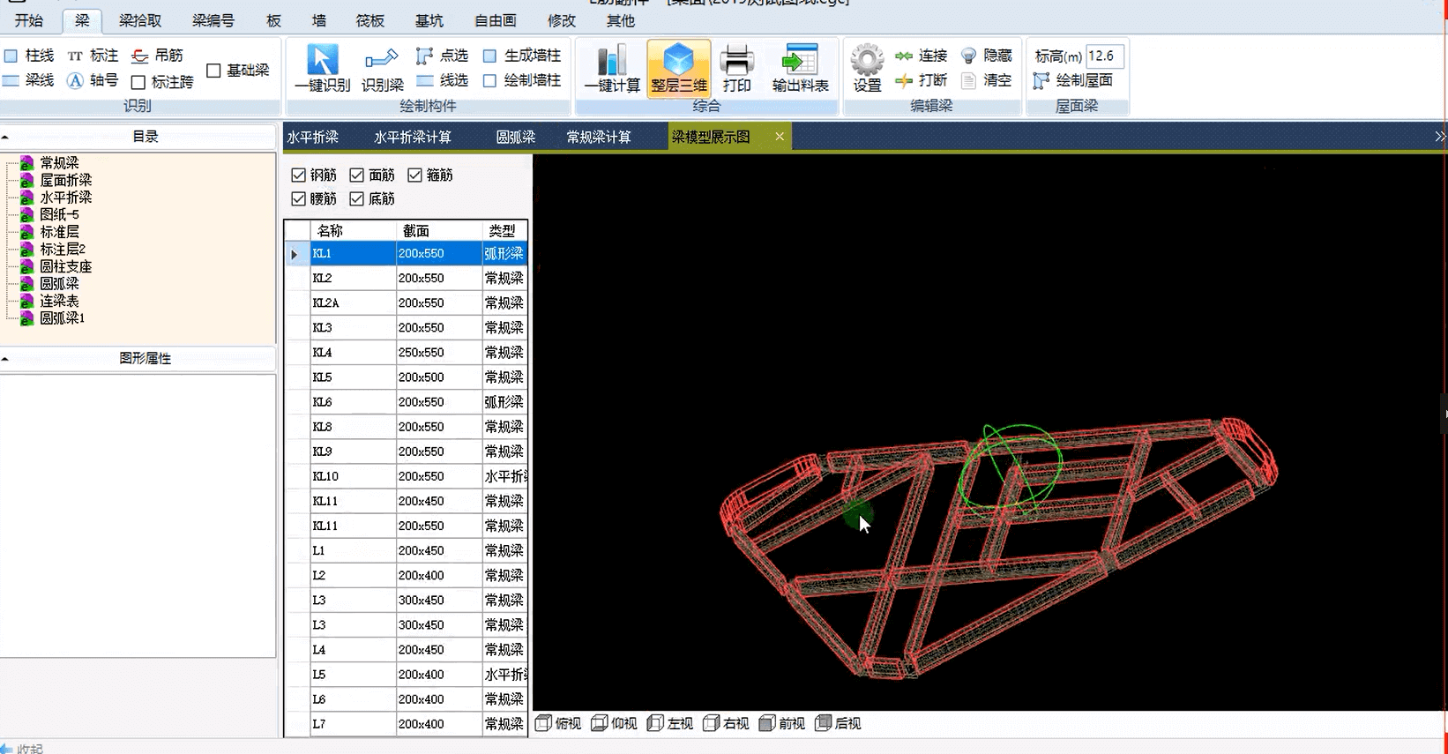This screenshot has width=1448, height=754.
Task: Switch to the 水平折梁计算 tab
Action: click(x=412, y=137)
